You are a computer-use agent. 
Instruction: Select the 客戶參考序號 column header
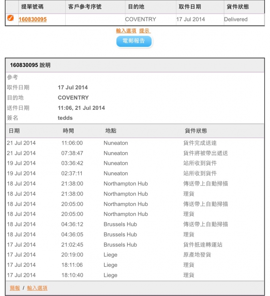click(x=85, y=7)
